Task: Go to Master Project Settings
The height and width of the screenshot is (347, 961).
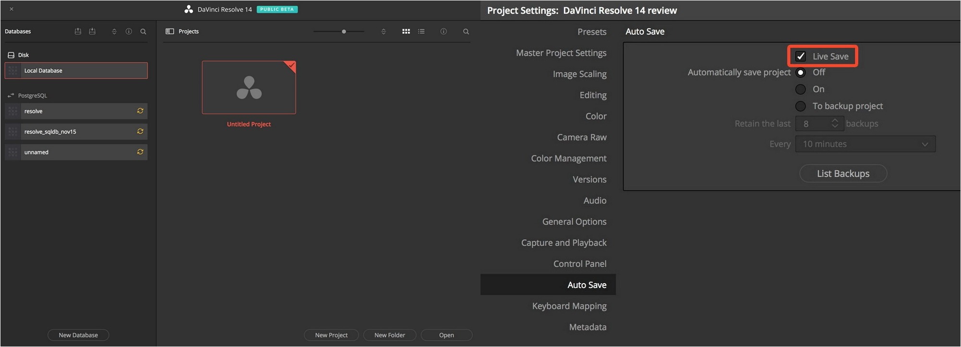Action: [x=561, y=53]
